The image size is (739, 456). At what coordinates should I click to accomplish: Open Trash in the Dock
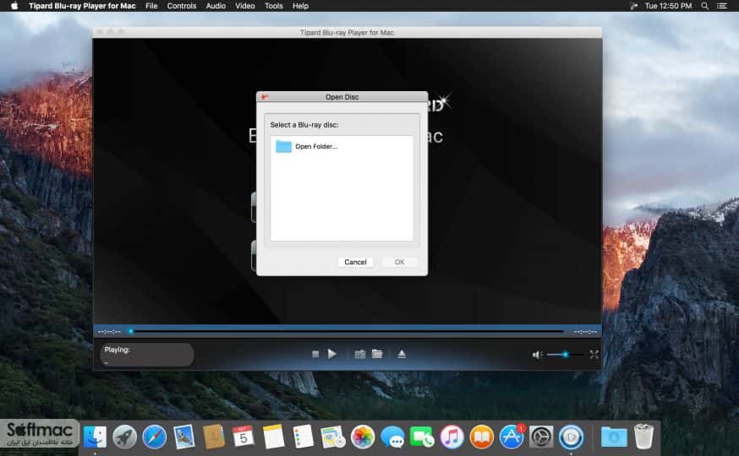pos(643,437)
